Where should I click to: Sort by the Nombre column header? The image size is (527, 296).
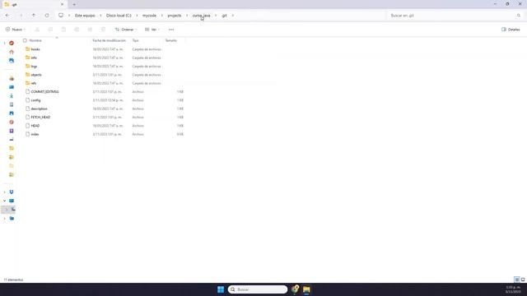35,40
